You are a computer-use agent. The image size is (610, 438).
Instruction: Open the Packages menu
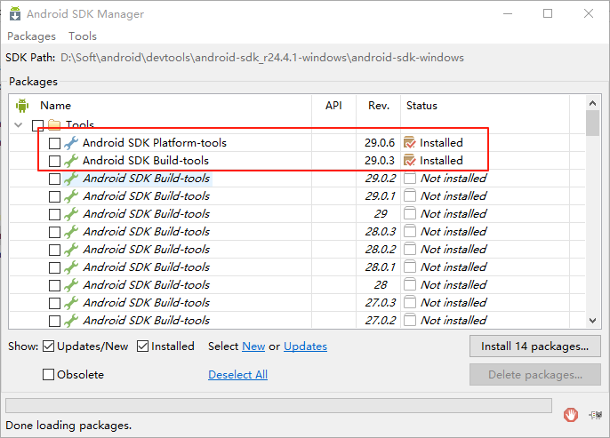pos(31,36)
